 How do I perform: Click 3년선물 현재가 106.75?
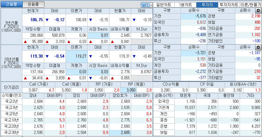click(x=33, y=20)
